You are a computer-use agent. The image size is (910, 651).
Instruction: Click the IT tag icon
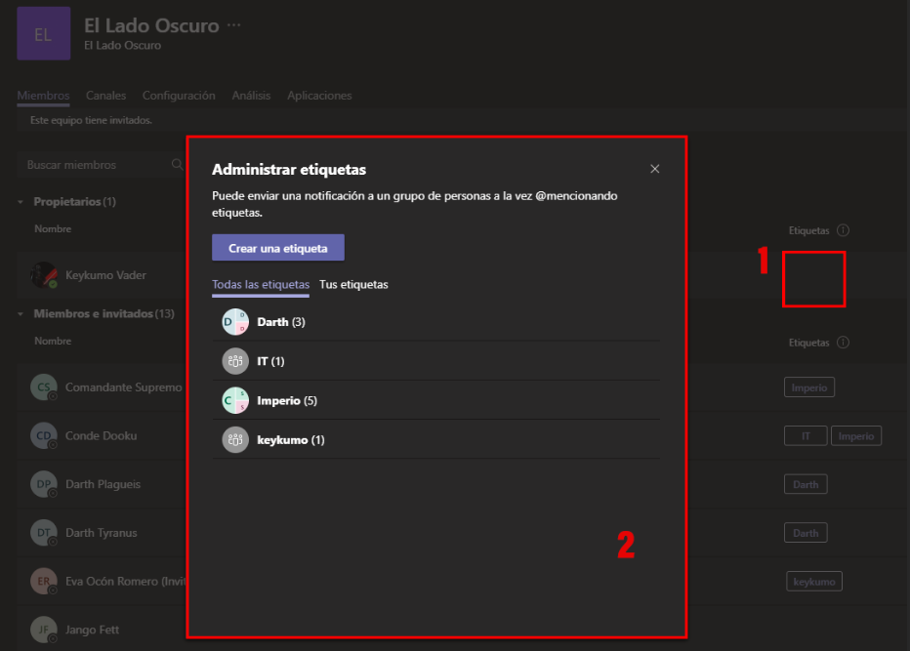tap(235, 361)
